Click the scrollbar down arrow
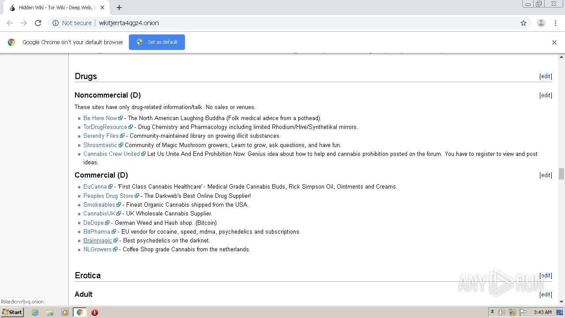The width and height of the screenshot is (565, 318). [x=561, y=302]
